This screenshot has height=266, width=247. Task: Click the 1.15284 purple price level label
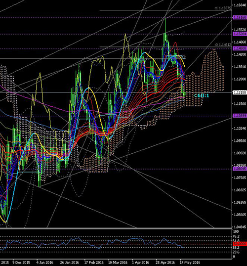pyautogui.click(x=240, y=34)
